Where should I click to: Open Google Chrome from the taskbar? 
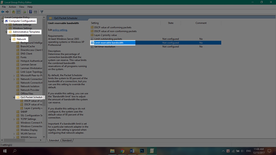(122, 151)
